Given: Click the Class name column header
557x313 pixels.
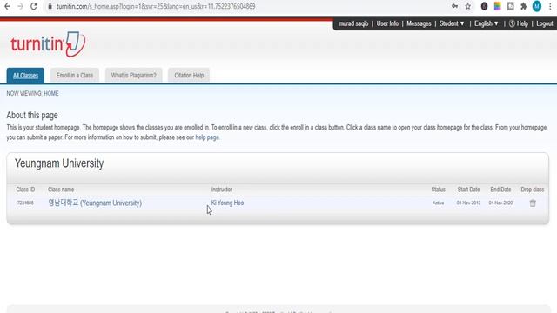Looking at the screenshot, I should (x=61, y=190).
